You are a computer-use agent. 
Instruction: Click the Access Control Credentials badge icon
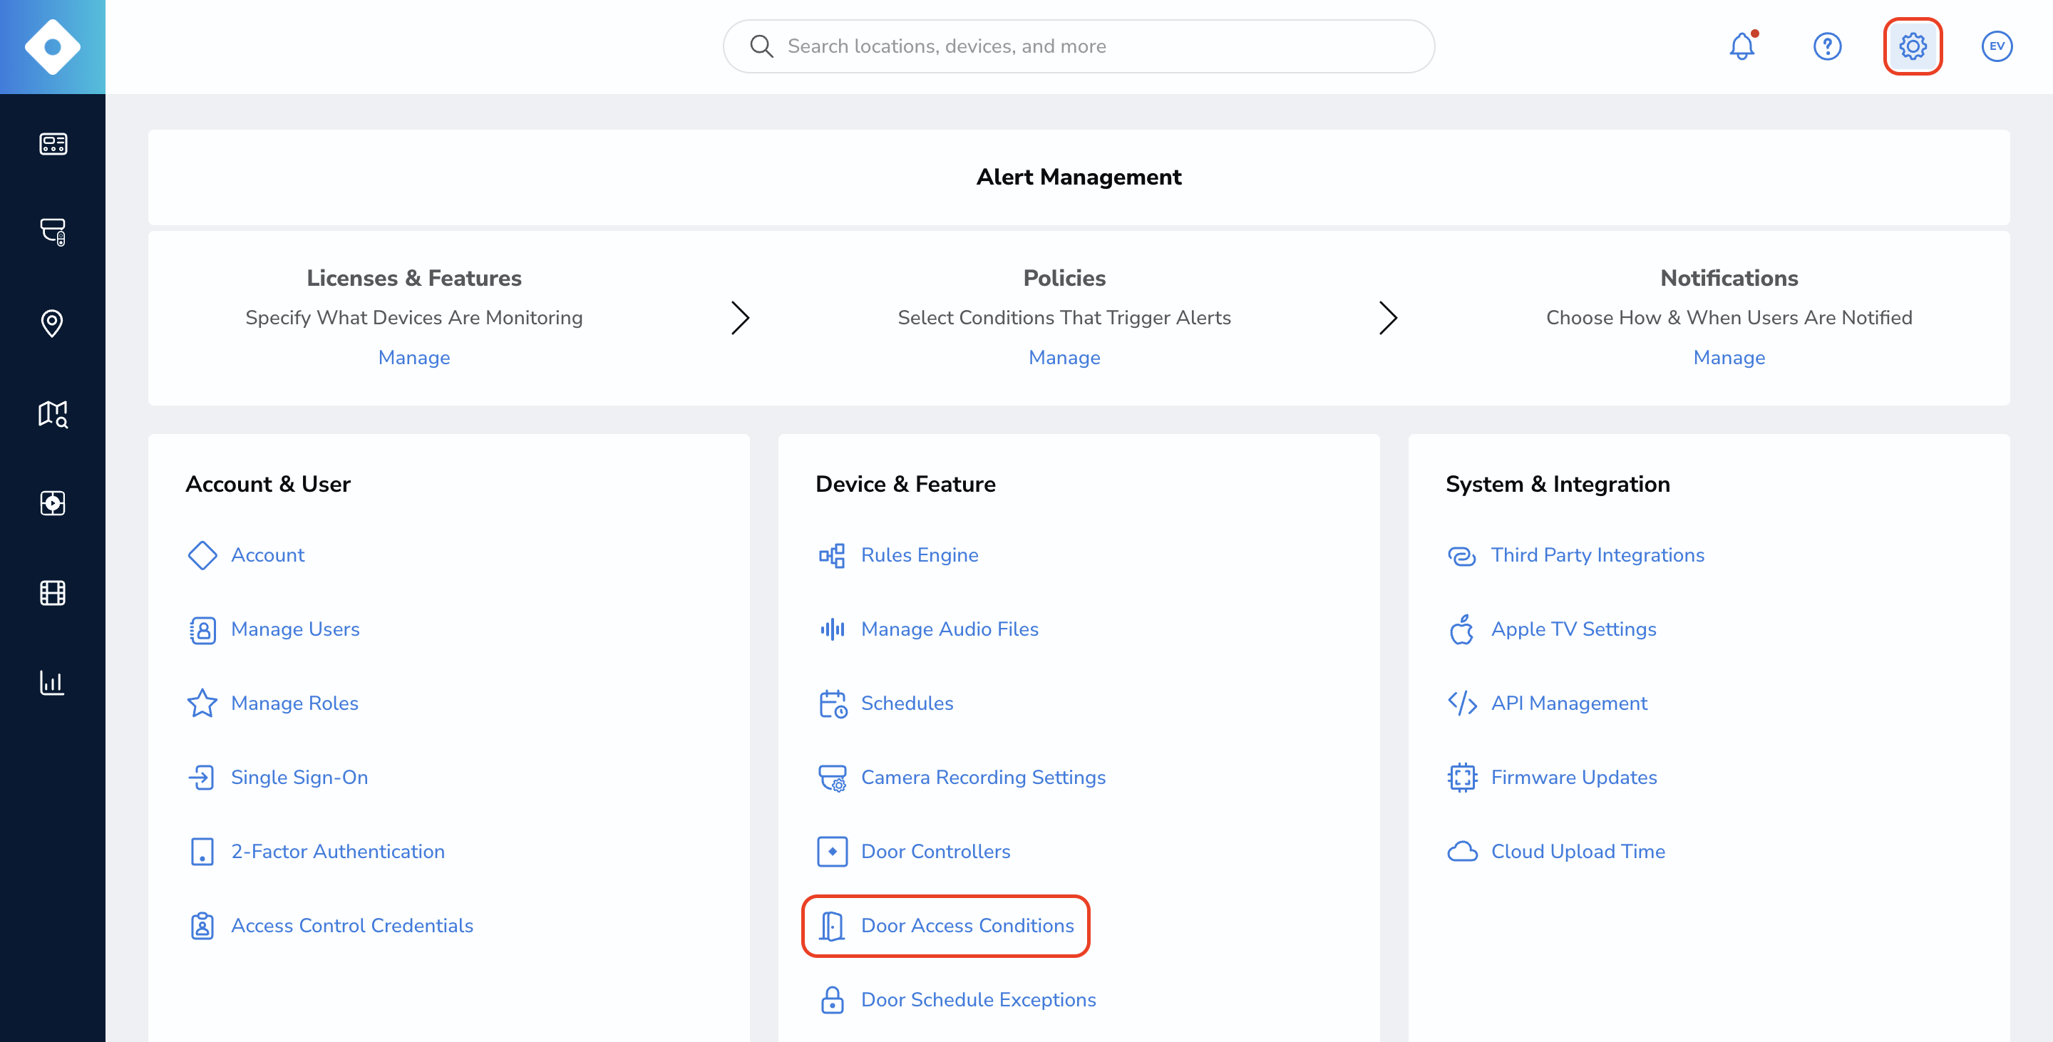click(x=202, y=926)
